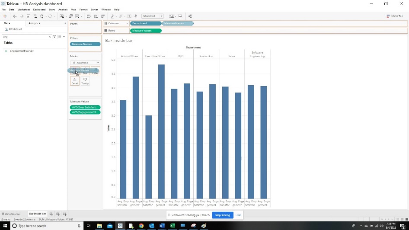Click the Department pill on Columns
Viewport: 409px width, 230px height.
[x=146, y=23]
